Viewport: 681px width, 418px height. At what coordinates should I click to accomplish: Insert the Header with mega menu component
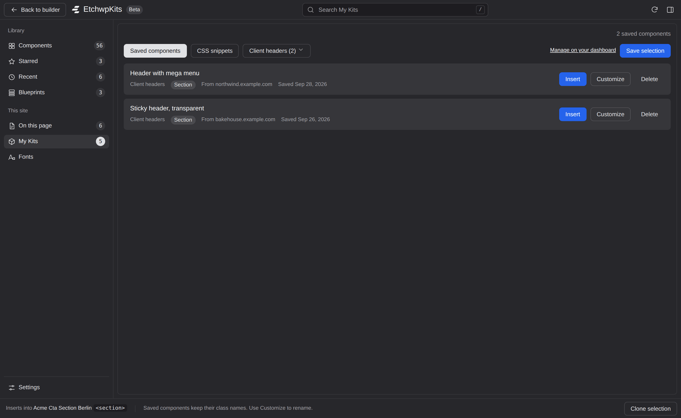click(572, 79)
